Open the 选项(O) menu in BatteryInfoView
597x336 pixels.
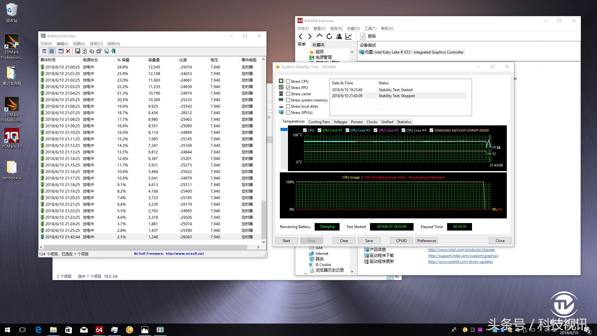[x=96, y=44]
